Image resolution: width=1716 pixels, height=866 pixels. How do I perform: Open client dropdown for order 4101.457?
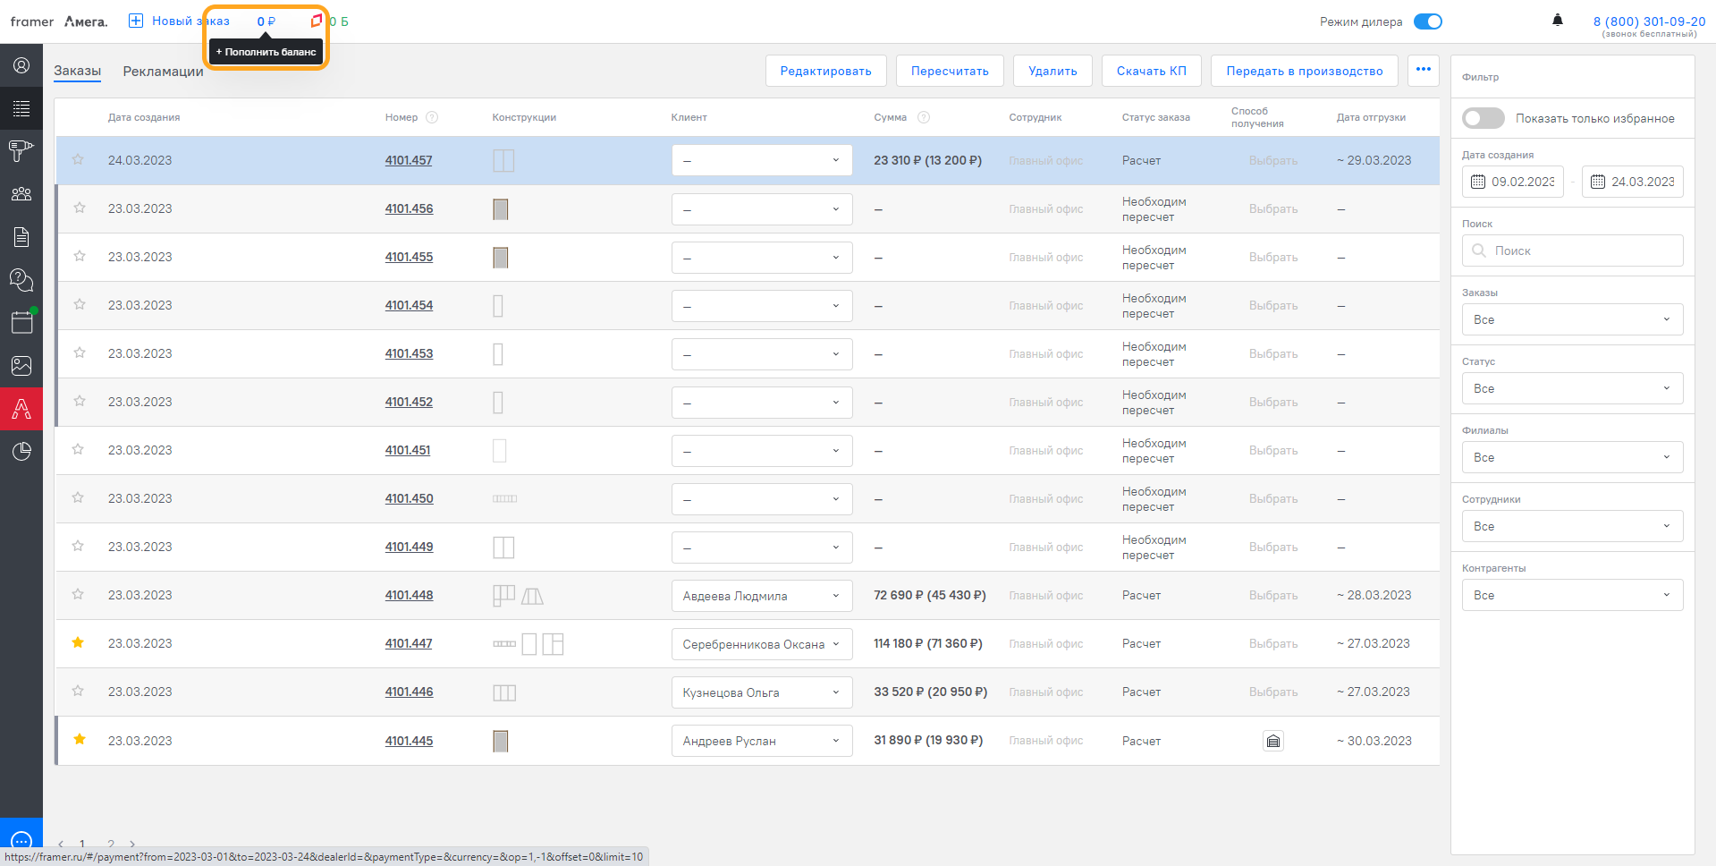click(x=762, y=161)
